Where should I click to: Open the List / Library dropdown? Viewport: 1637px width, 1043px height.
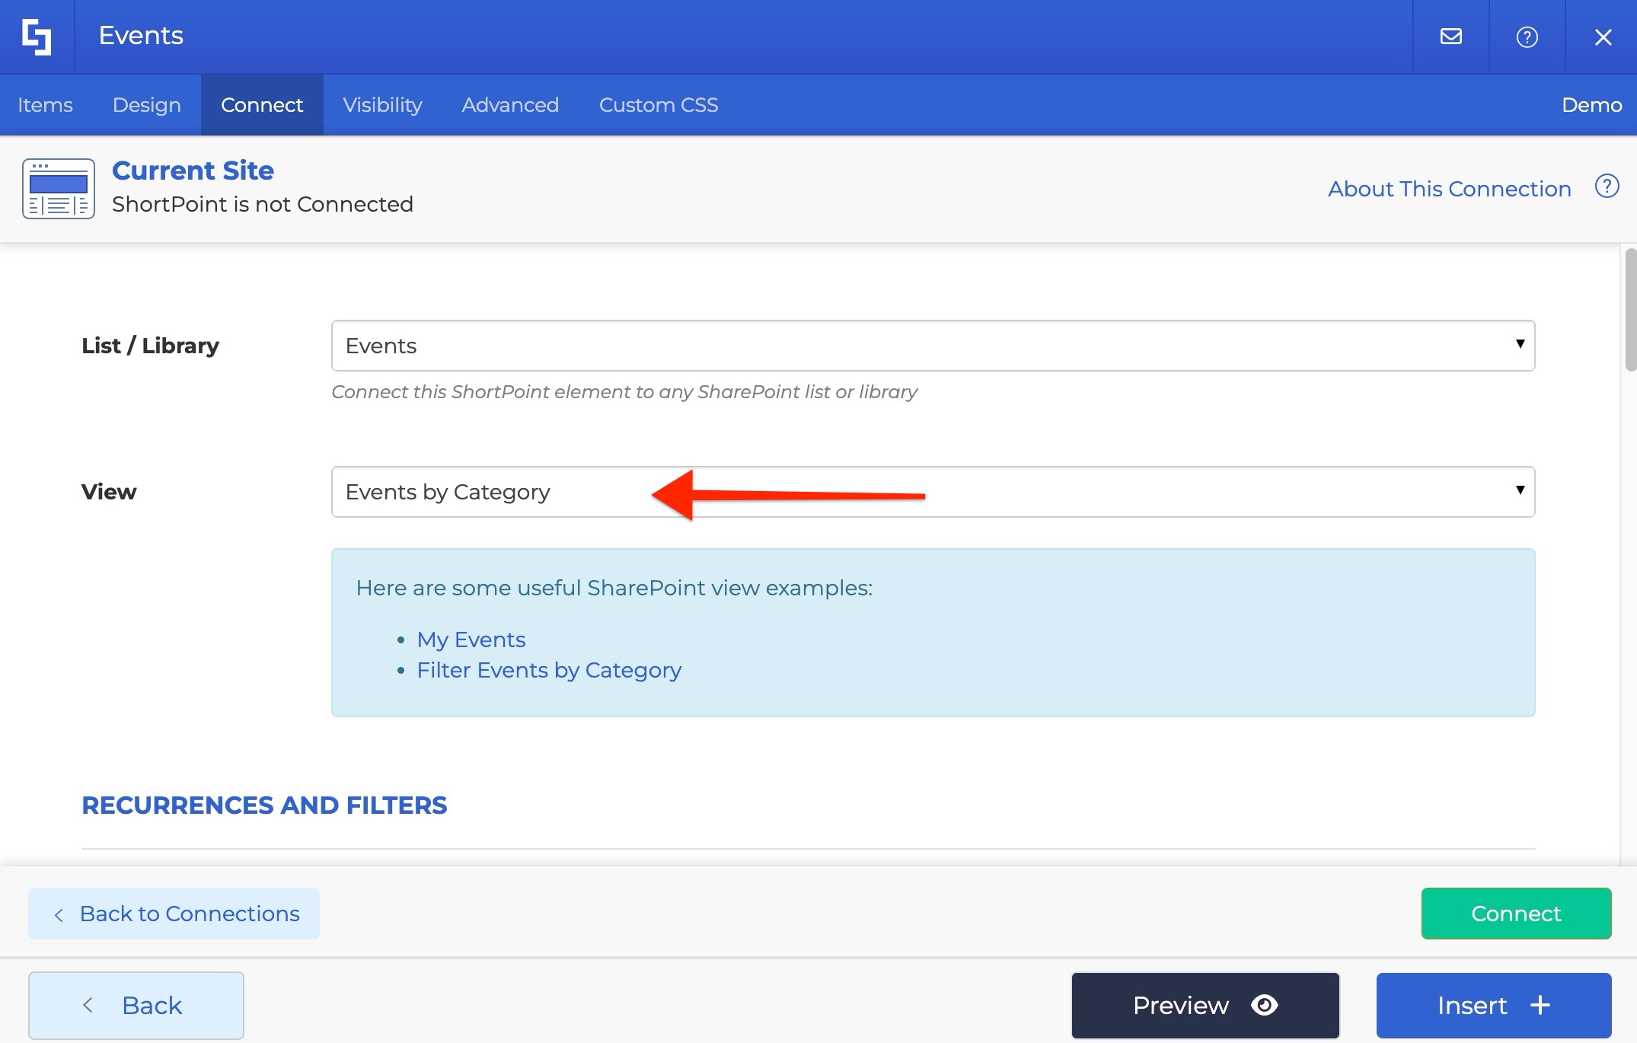[x=933, y=346]
